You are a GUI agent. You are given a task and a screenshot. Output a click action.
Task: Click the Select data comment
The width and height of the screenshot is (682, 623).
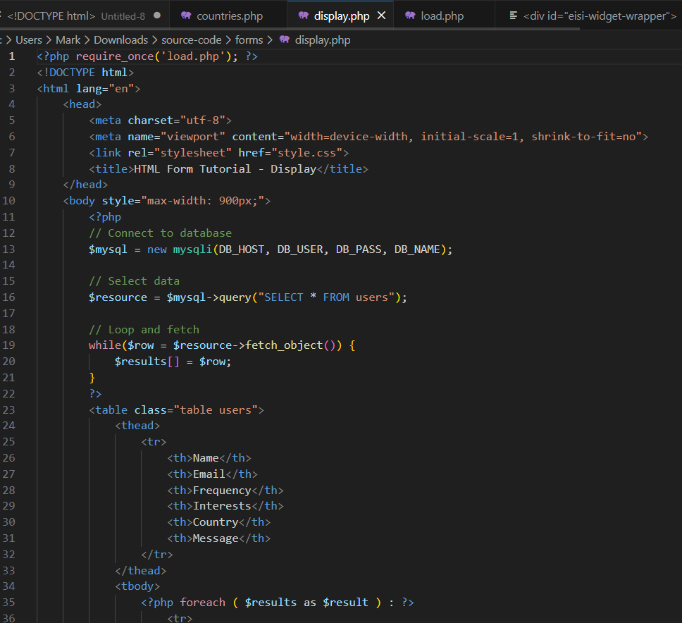point(134,281)
